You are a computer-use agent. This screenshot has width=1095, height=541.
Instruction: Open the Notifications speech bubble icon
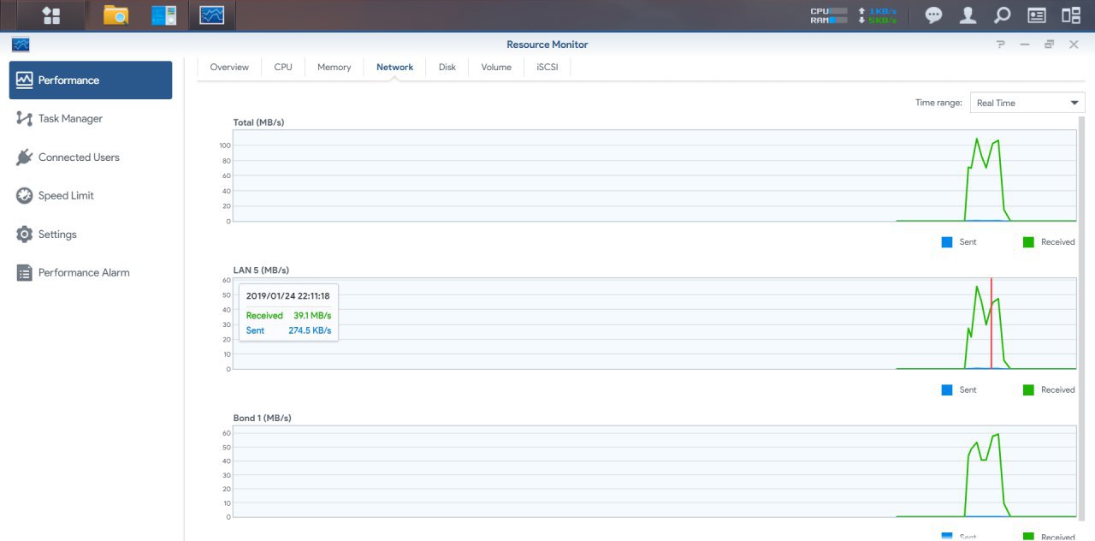point(934,15)
